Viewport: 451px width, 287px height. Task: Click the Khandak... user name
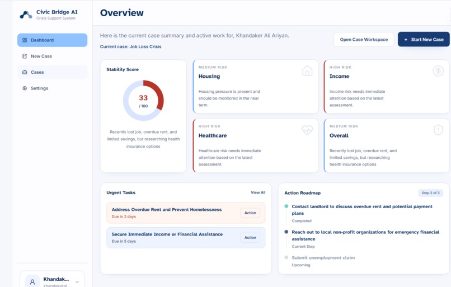click(56, 279)
